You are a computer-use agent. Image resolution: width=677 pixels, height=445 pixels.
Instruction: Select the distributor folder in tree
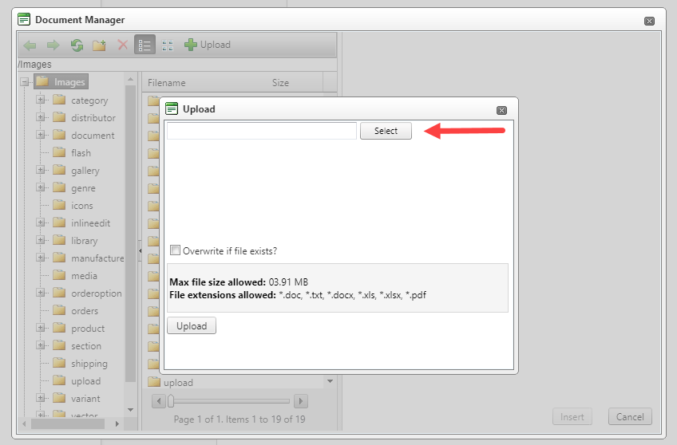point(85,118)
